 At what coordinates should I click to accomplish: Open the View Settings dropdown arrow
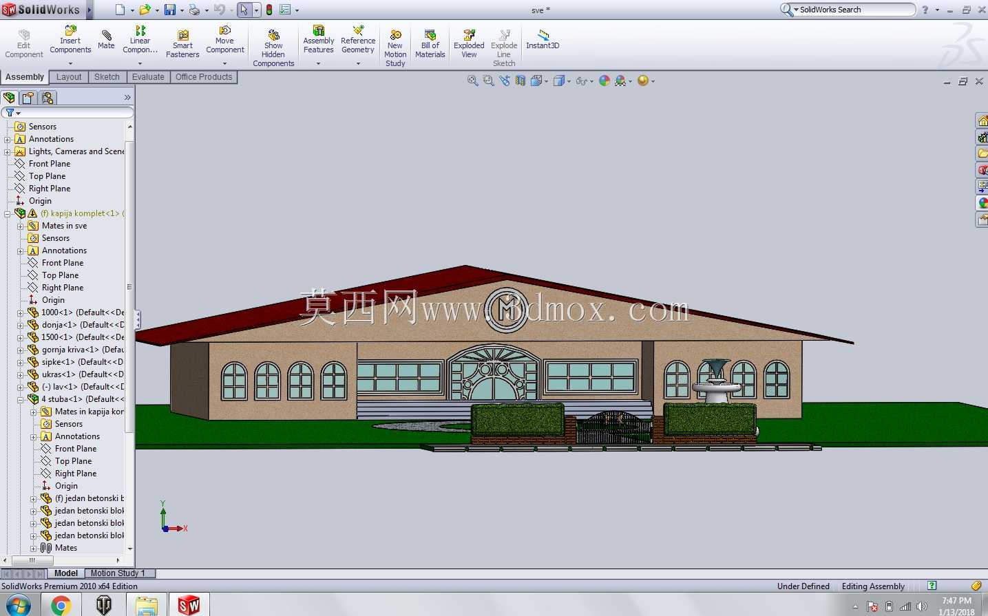pyautogui.click(x=653, y=81)
